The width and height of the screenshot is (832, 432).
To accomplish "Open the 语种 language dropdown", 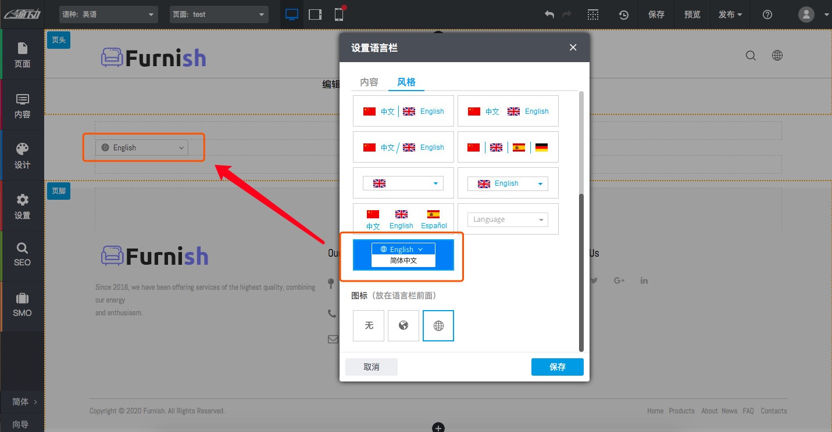I will coord(109,15).
